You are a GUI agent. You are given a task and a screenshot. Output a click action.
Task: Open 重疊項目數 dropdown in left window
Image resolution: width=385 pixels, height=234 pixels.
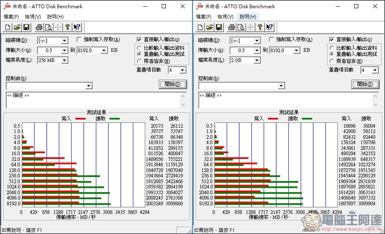pos(182,70)
